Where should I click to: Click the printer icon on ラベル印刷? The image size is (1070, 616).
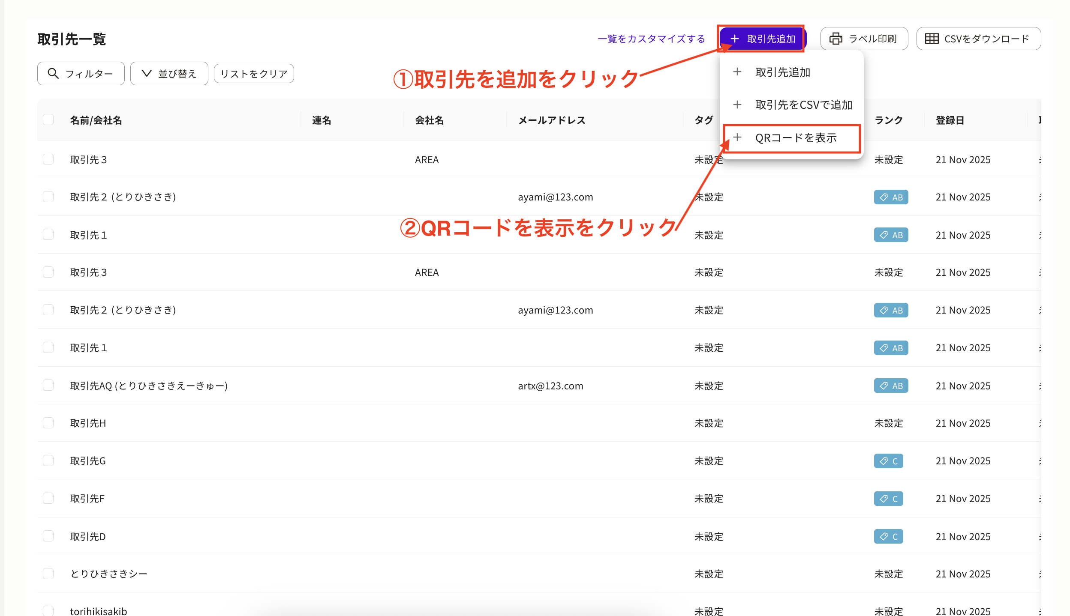(836, 39)
